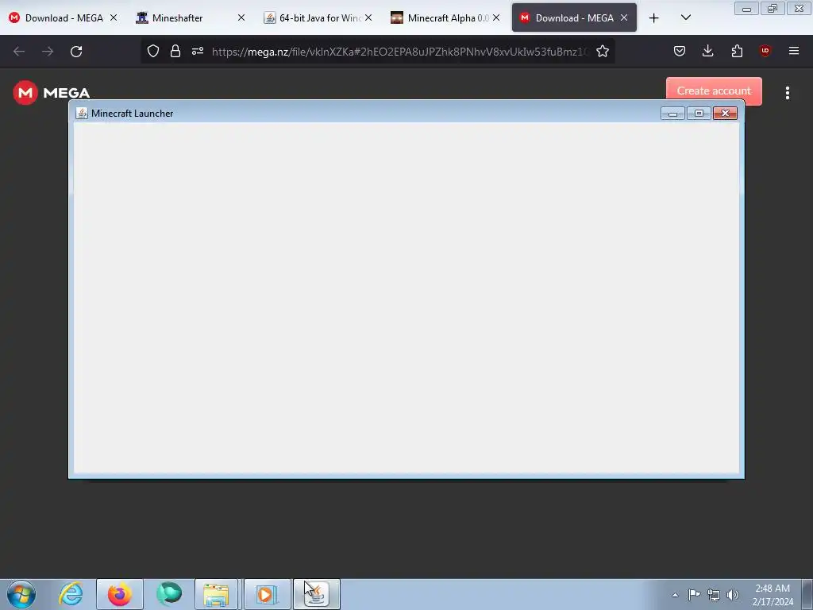Open the uBlock Origin extension
This screenshot has height=610, width=813.
[x=765, y=51]
